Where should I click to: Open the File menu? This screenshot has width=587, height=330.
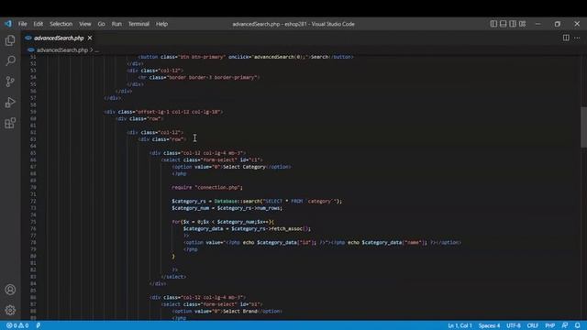(22, 24)
